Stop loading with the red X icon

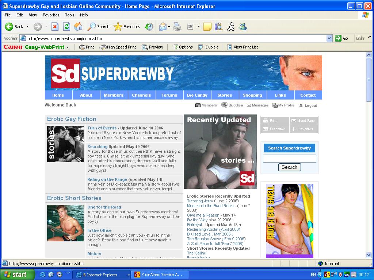pos(55,27)
